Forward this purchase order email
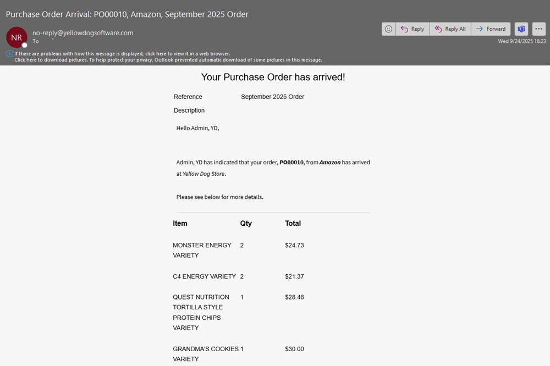Screen dimensions: 550x366 coord(491,29)
